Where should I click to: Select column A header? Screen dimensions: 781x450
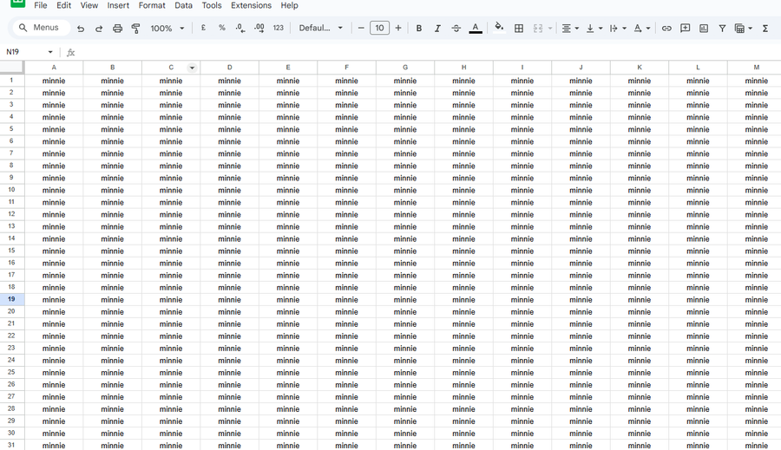coord(54,68)
